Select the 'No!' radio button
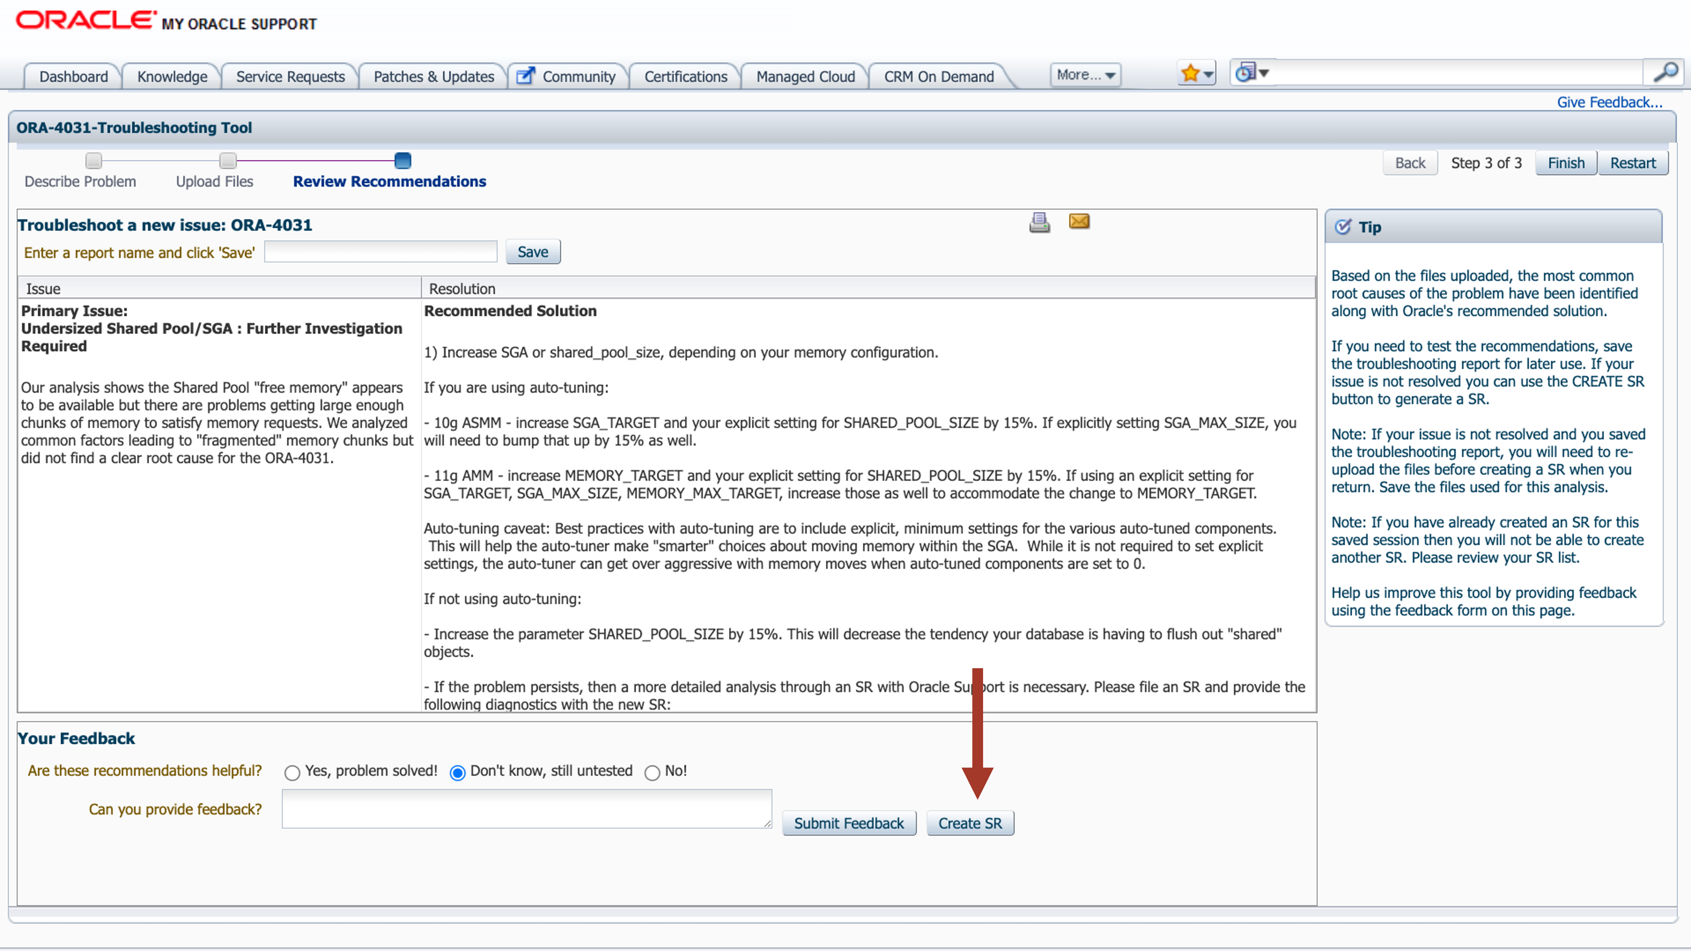 point(652,772)
